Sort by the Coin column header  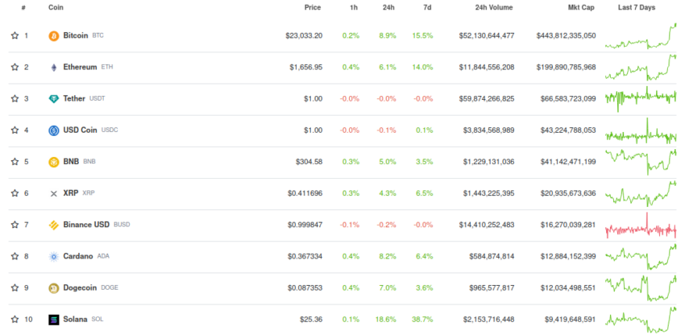click(x=56, y=7)
